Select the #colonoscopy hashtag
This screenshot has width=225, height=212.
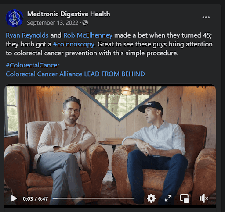(x=74, y=44)
